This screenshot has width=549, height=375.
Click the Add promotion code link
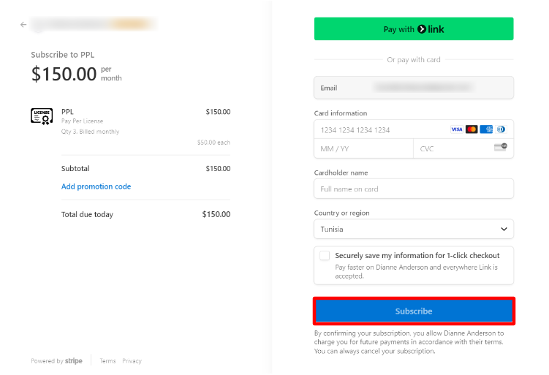96,186
